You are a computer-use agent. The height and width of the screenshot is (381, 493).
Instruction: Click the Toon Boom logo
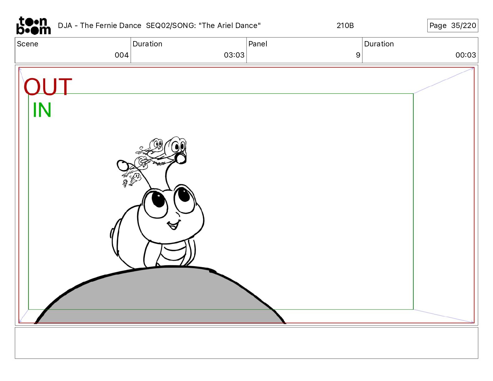click(33, 26)
